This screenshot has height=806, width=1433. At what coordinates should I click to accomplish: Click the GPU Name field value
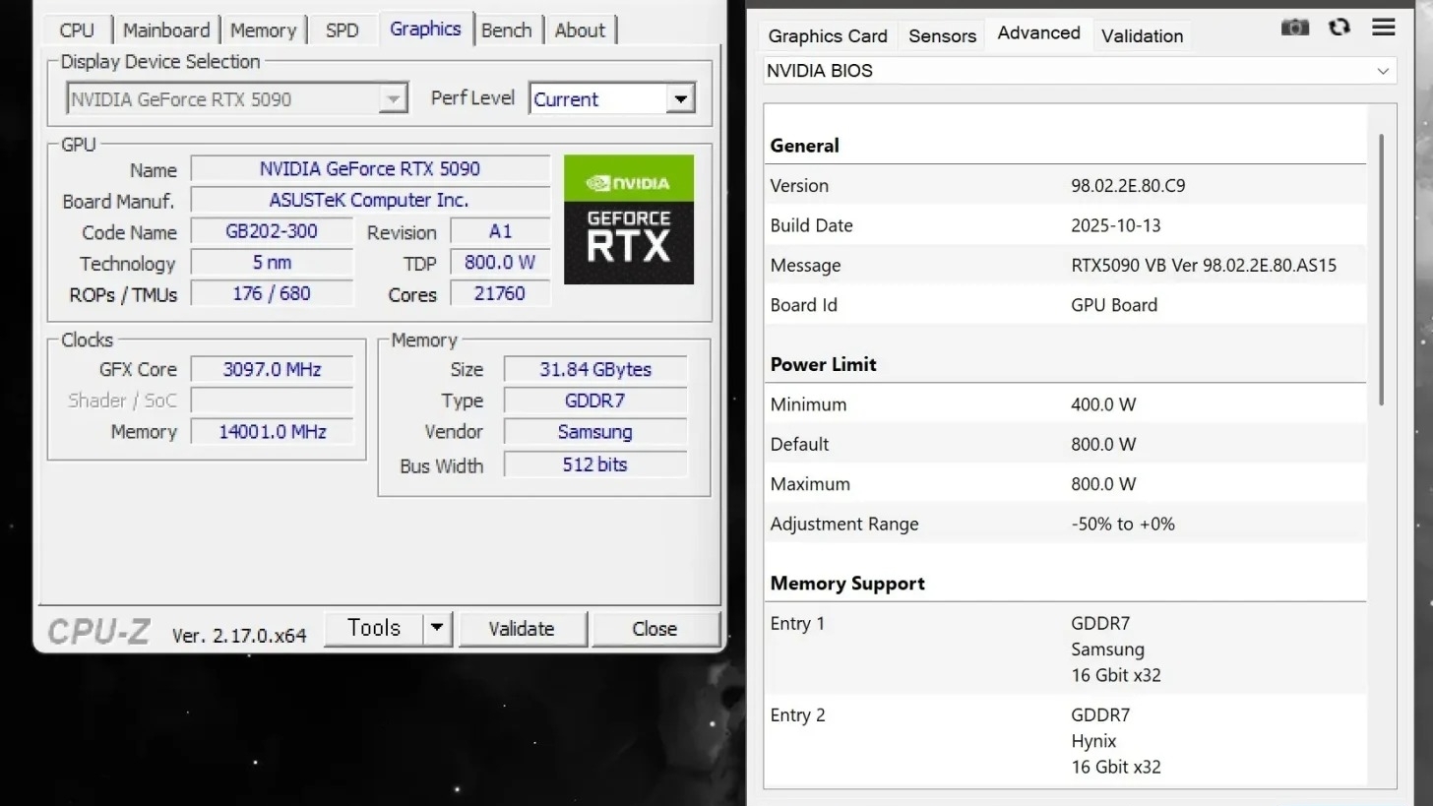click(x=370, y=169)
